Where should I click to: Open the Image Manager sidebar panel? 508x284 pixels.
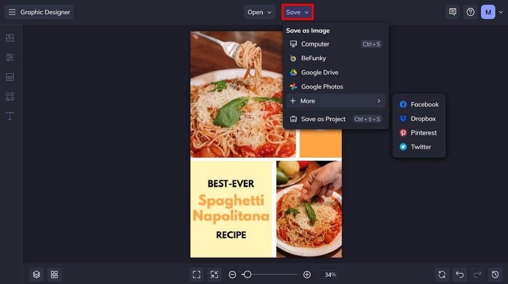tap(10, 38)
